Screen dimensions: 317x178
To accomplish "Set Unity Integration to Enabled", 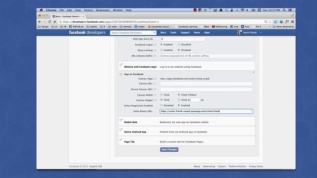I will (179, 105).
